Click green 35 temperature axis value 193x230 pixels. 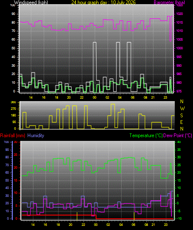coord(179,150)
